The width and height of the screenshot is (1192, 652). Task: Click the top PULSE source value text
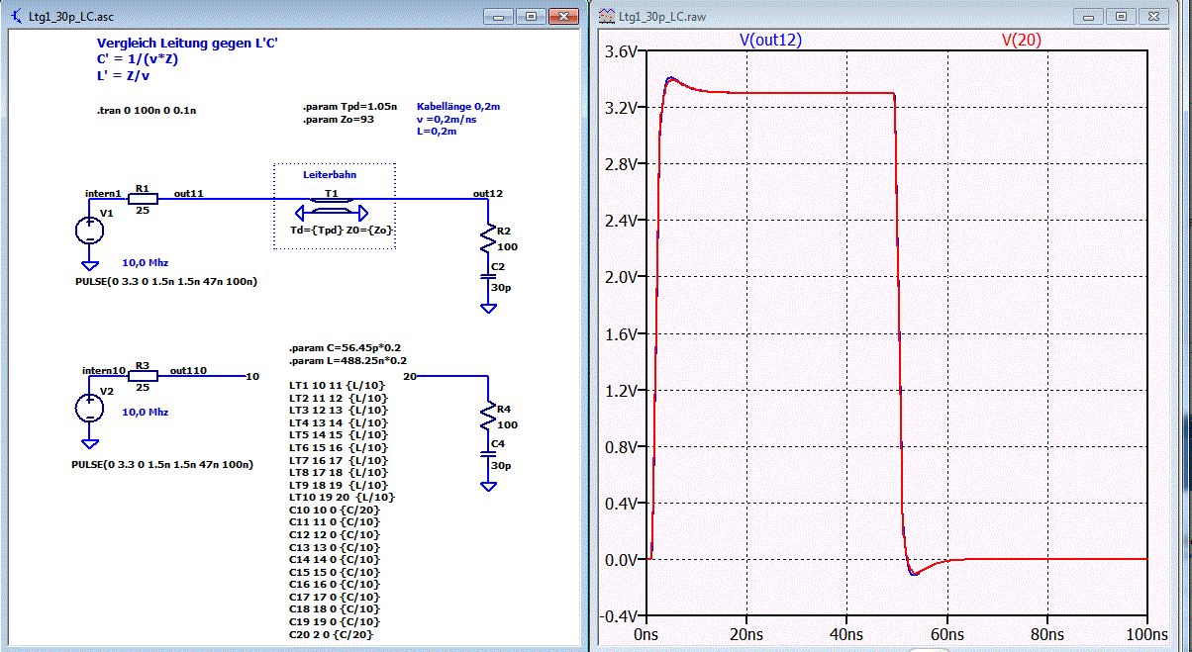coord(166,282)
